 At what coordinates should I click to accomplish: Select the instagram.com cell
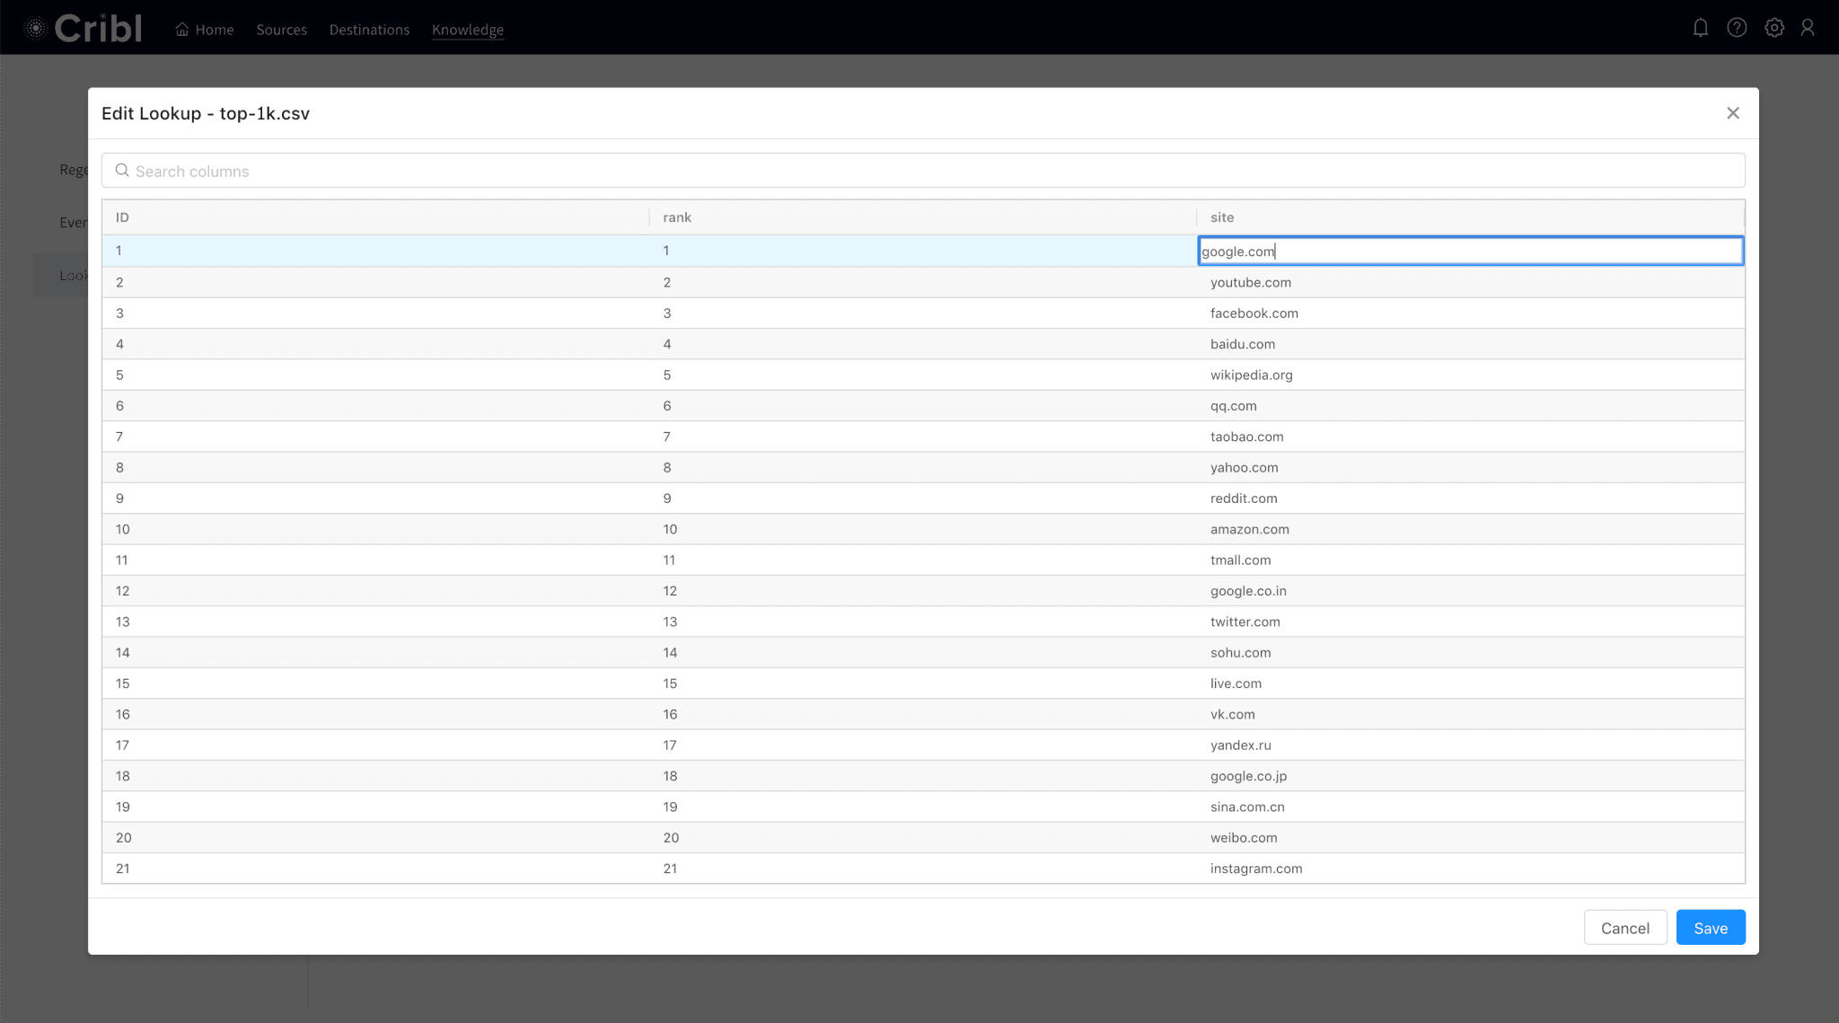[x=1255, y=869]
